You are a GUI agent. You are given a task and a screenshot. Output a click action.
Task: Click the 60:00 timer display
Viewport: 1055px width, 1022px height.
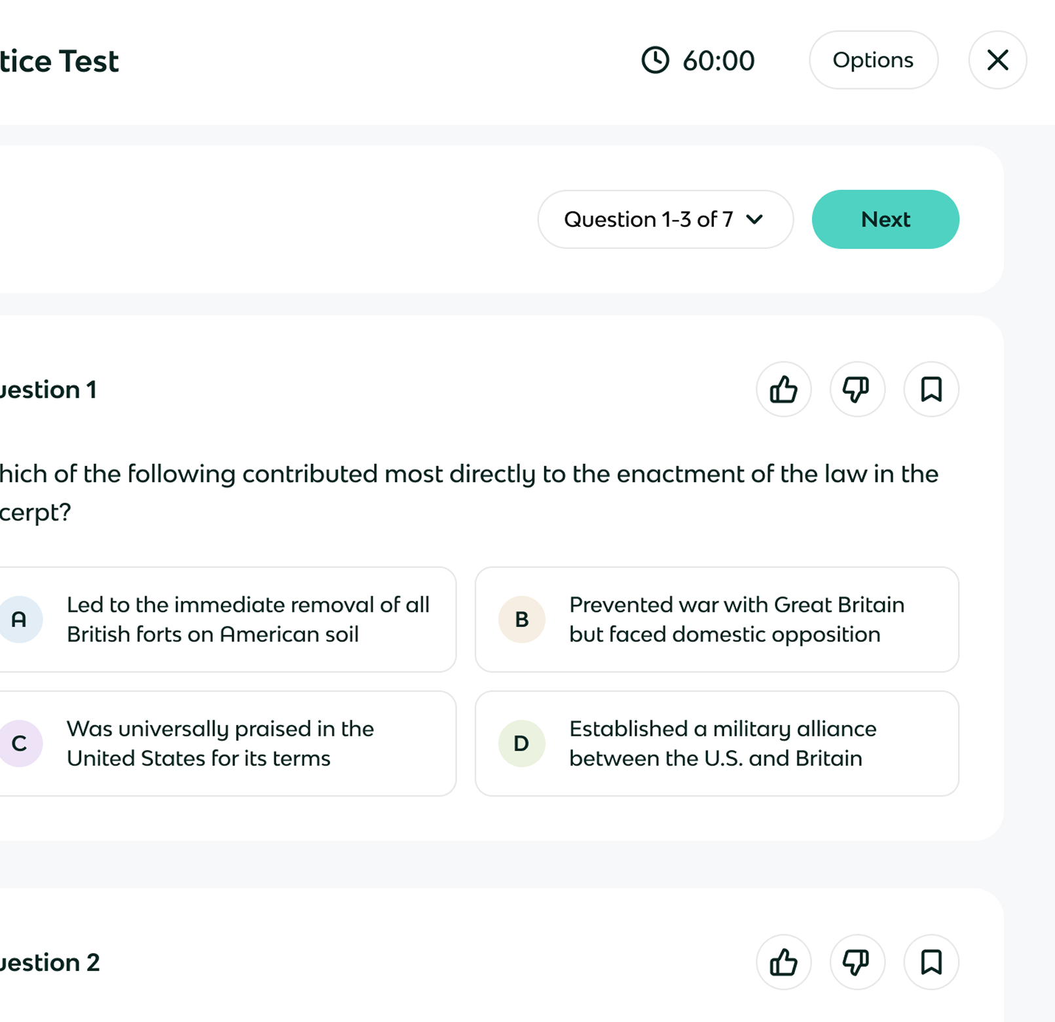[x=718, y=61]
